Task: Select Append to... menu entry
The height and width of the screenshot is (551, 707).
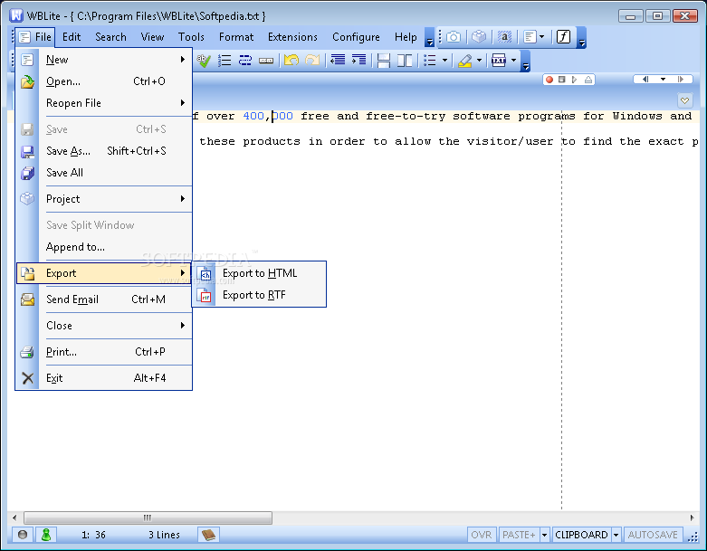Action: pyautogui.click(x=104, y=247)
